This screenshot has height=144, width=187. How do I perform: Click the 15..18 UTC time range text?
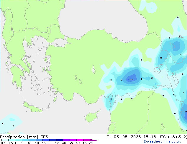point(150,137)
